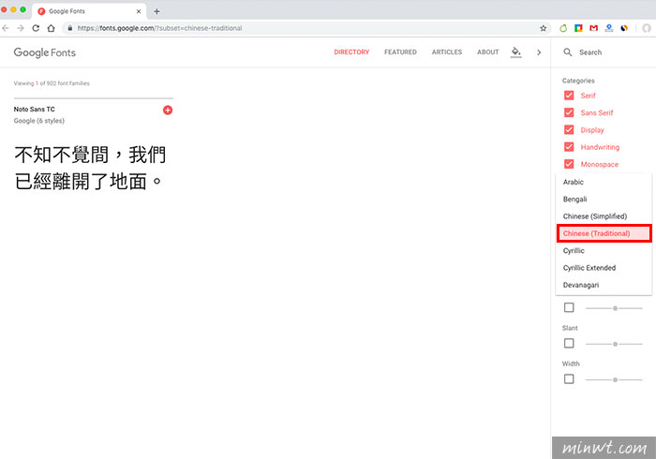
Task: Click the Google Fonts browser tab
Action: pos(89,11)
